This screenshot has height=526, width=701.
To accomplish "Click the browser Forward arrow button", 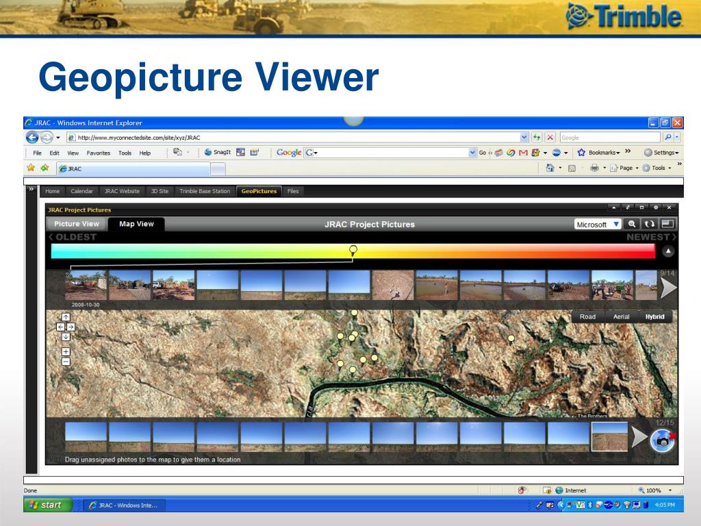I will coord(47,137).
